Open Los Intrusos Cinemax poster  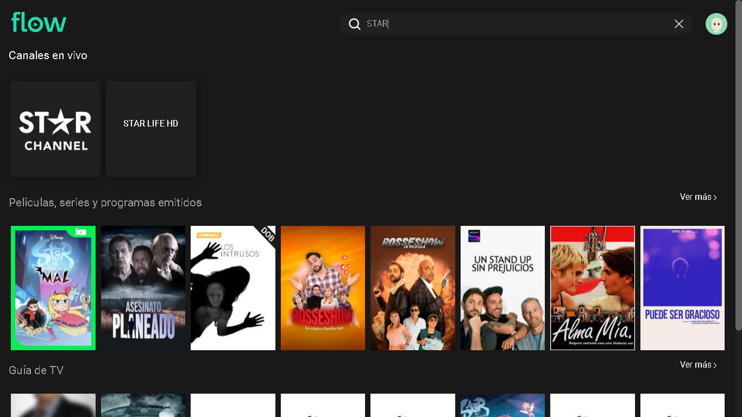coord(233,288)
